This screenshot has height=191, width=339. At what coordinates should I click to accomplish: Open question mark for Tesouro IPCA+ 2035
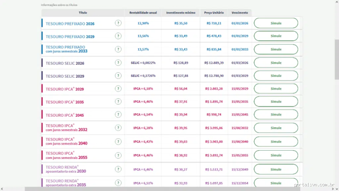point(118,101)
